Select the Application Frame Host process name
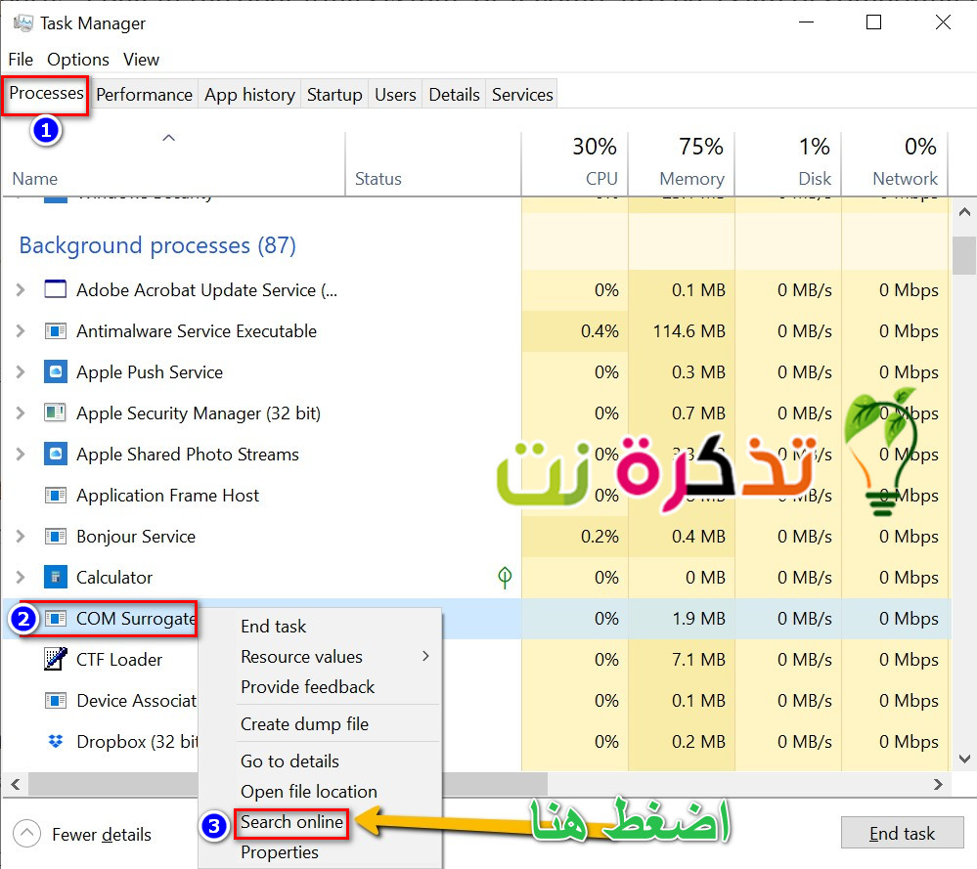 point(167,496)
